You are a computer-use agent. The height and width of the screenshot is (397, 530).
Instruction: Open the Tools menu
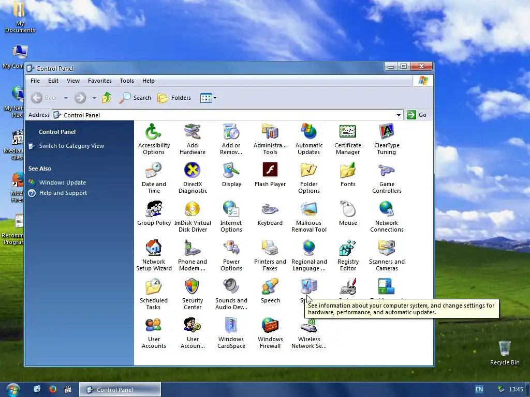[x=127, y=81]
